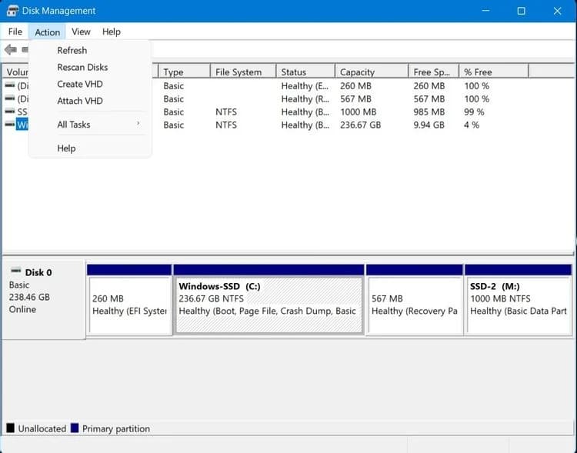Viewport: 577px width, 453px height.
Task: Click the second volume's disk icon in list
Action: (10, 98)
